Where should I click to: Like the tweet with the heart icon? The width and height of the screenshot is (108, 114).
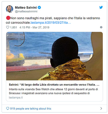(8, 27)
